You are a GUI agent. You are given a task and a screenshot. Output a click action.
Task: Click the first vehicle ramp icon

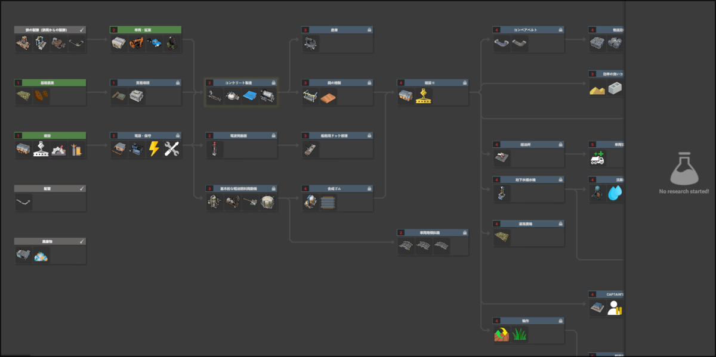(406, 246)
